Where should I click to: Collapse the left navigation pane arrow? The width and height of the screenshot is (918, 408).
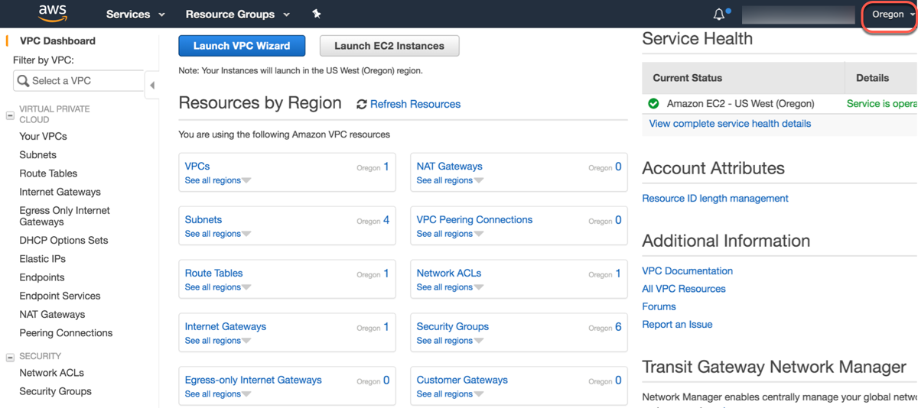(x=151, y=85)
